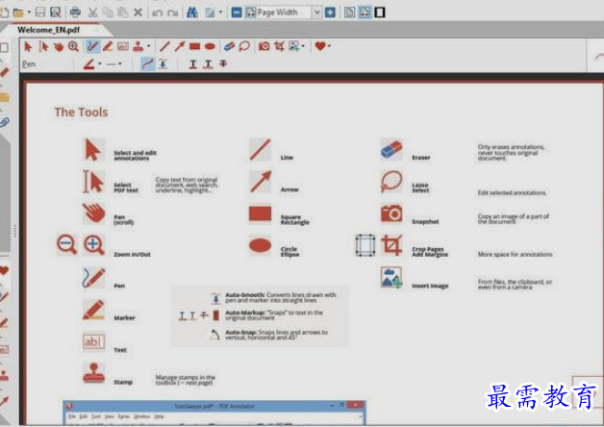The height and width of the screenshot is (427, 604).
Task: Click the blue Zoom In plus button
Action: coord(330,13)
